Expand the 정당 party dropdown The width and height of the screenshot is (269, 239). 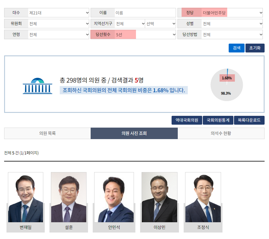pyautogui.click(x=232, y=13)
